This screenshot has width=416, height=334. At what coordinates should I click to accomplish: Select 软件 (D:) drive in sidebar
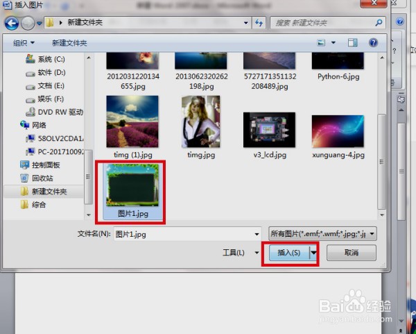pos(45,72)
